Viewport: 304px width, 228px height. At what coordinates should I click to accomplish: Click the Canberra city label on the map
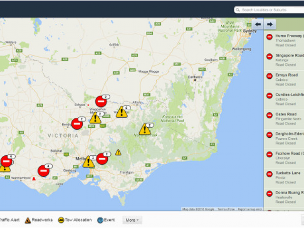click(195, 77)
